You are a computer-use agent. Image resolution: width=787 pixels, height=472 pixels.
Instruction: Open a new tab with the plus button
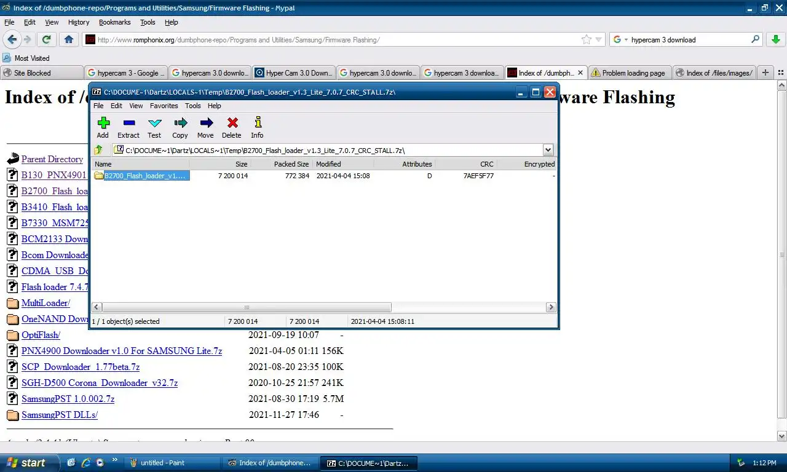tap(765, 73)
